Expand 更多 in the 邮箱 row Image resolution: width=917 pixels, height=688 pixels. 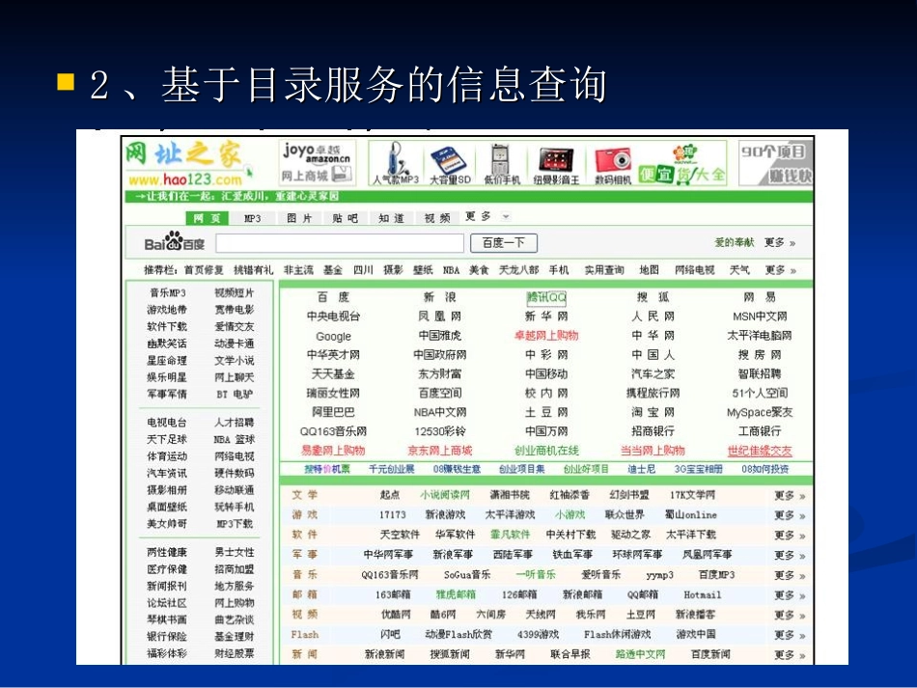click(x=790, y=595)
